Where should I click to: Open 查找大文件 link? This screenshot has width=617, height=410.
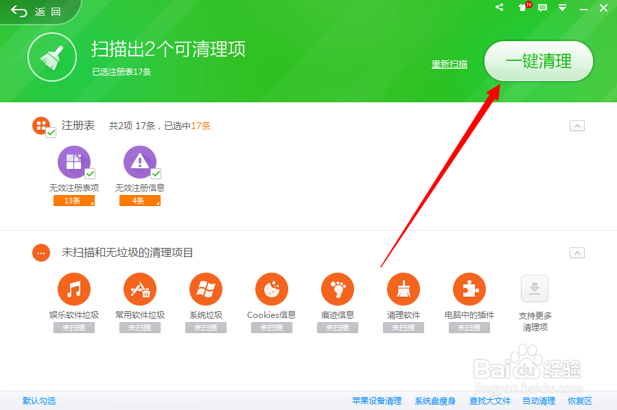[x=490, y=401]
